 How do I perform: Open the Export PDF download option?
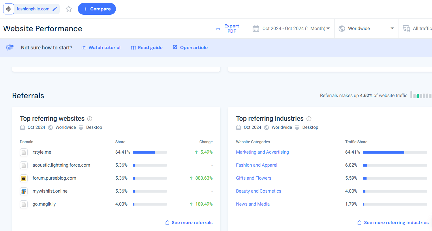228,29
